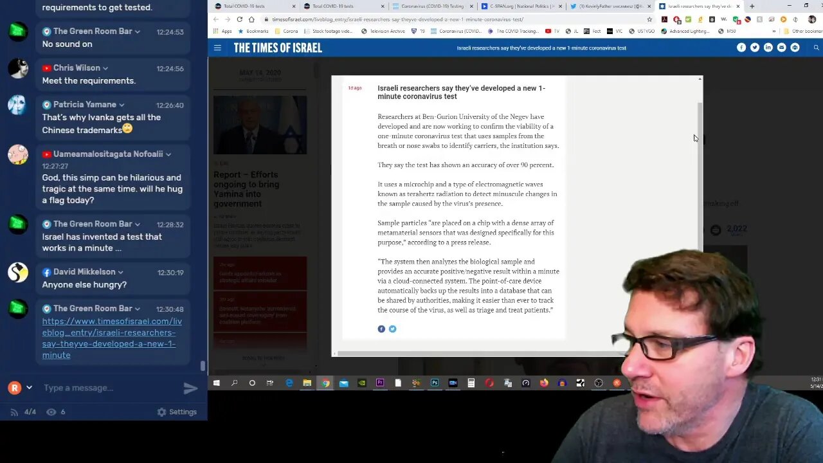Expand chevron beside Patricia Yamane's name
The image size is (823, 463).
(122, 105)
